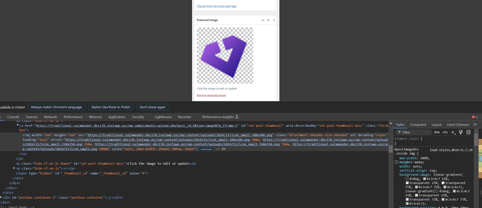Open the red error count badge
Image resolution: width=482 pixels, height=208 pixels.
(475, 117)
